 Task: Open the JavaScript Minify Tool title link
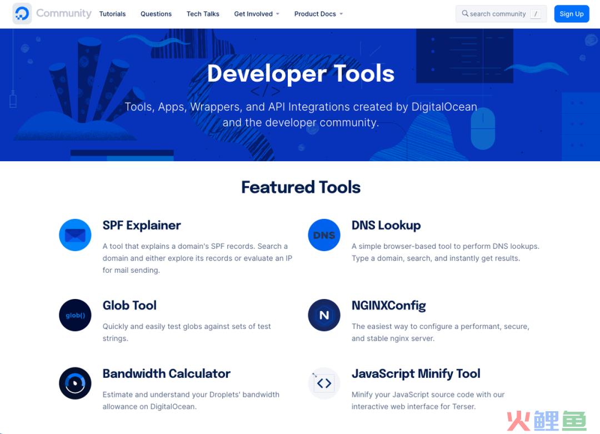click(416, 373)
